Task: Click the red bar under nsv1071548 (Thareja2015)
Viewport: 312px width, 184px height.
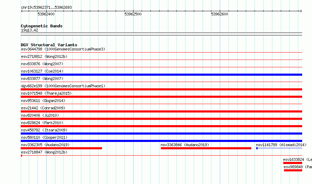Action: 161,97
